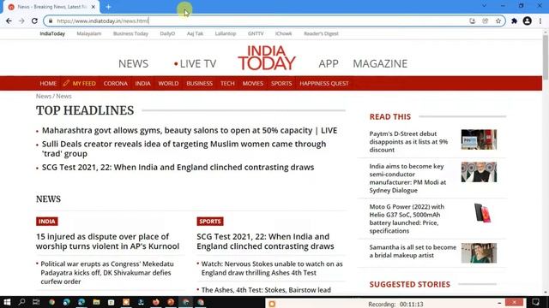Screen dimensions: 549x308
Task: Click the padlock site info icon
Action: pyautogui.click(x=51, y=21)
